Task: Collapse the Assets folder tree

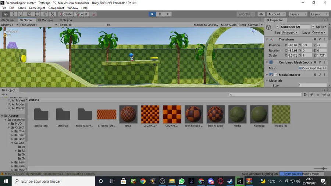Action: pos(2,116)
